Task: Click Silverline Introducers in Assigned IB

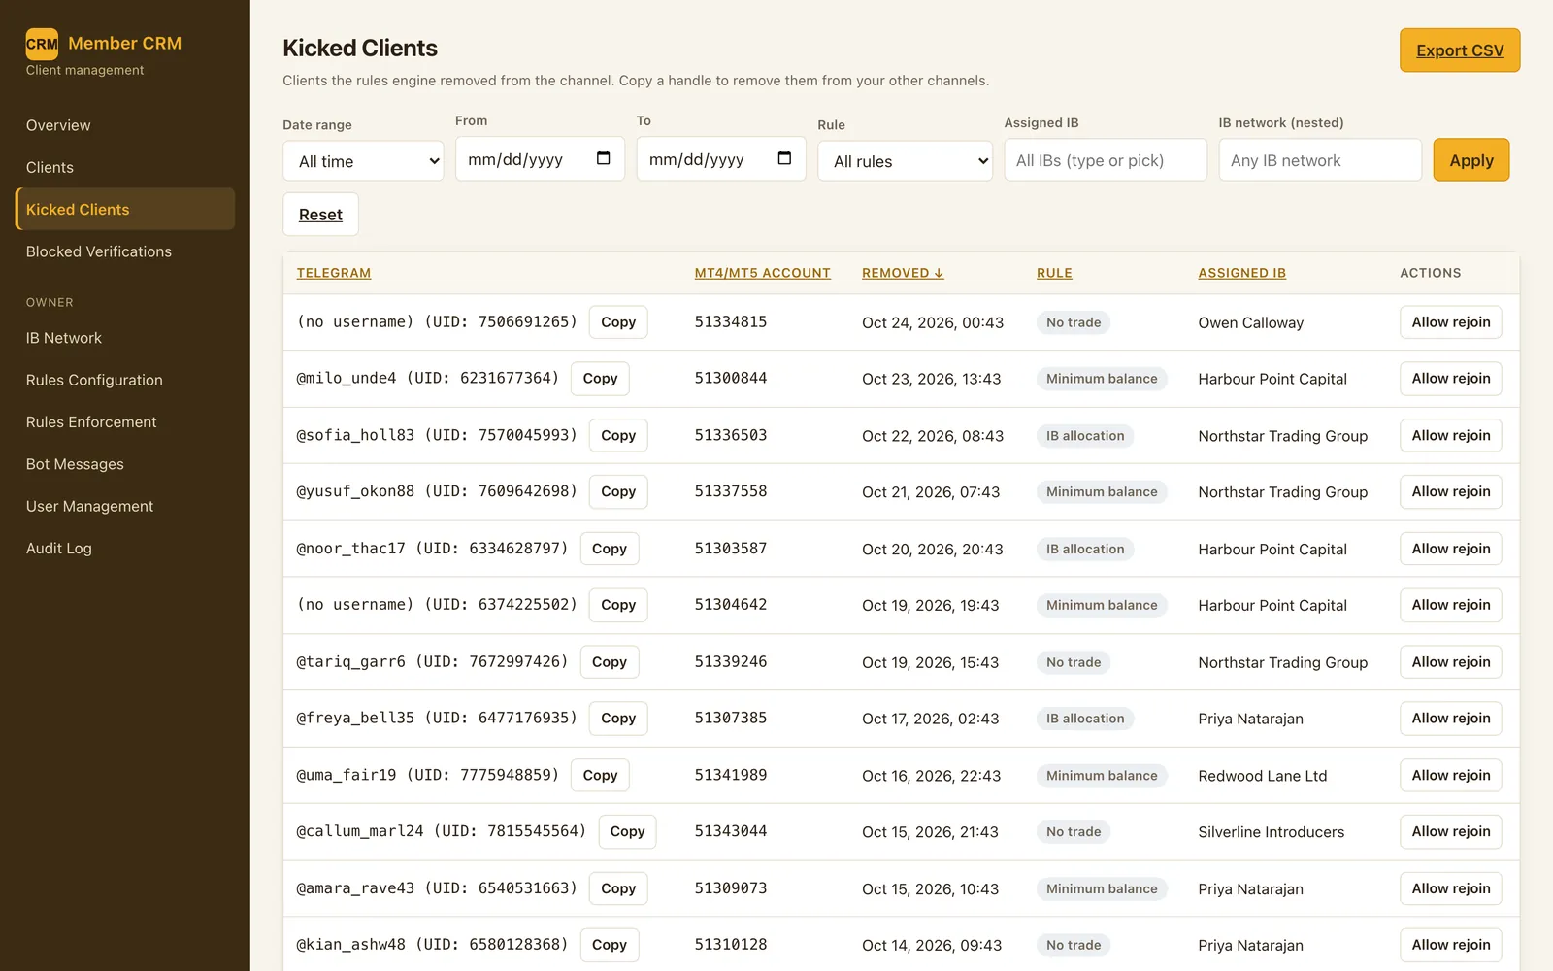Action: point(1271,832)
